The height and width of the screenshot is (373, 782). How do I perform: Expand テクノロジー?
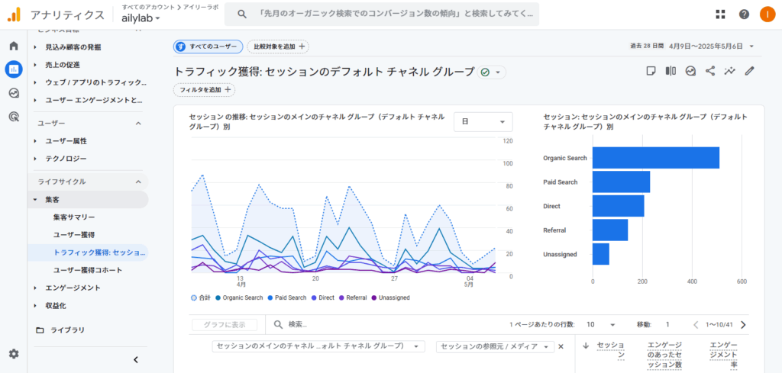(35, 159)
